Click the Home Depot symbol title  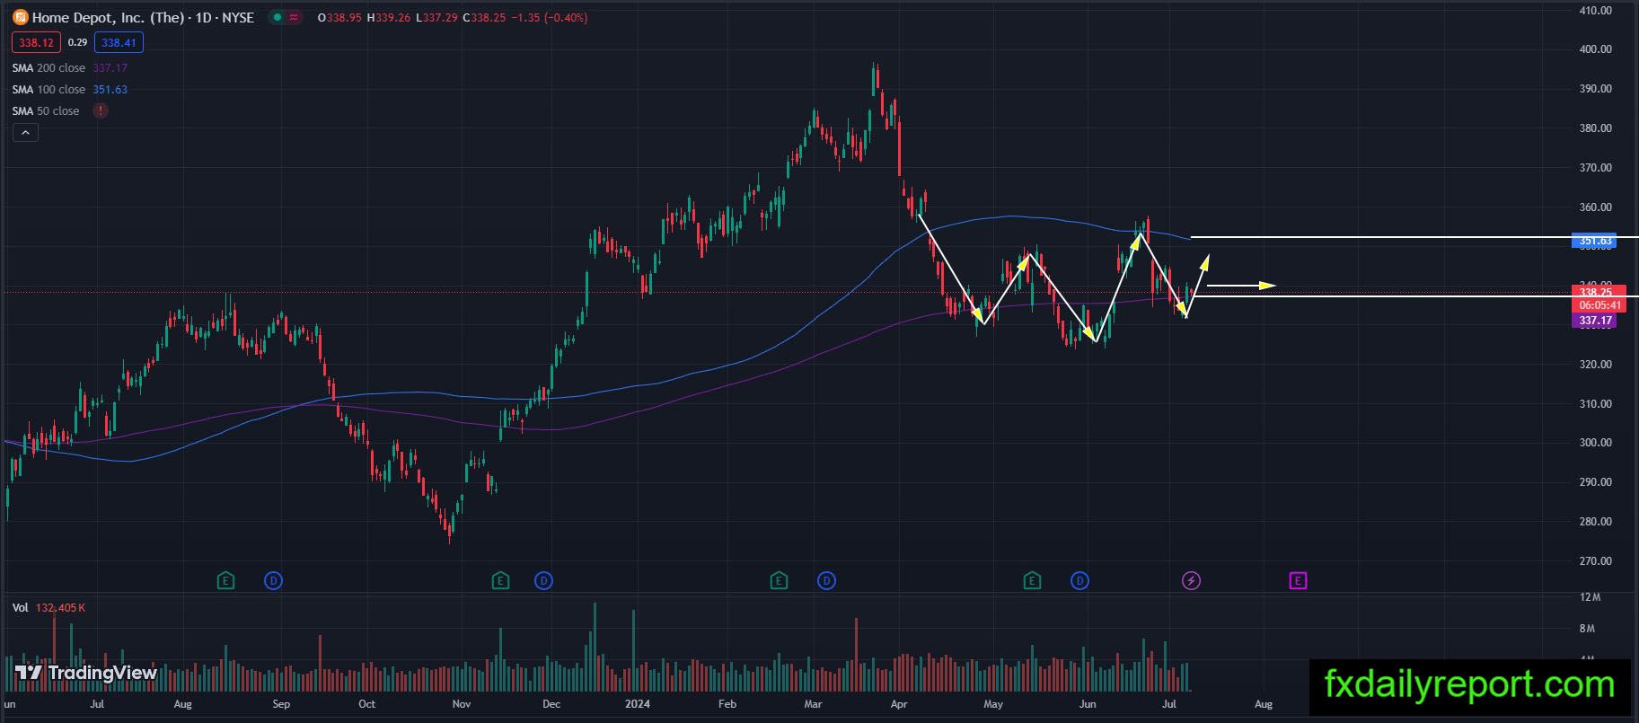point(143,17)
